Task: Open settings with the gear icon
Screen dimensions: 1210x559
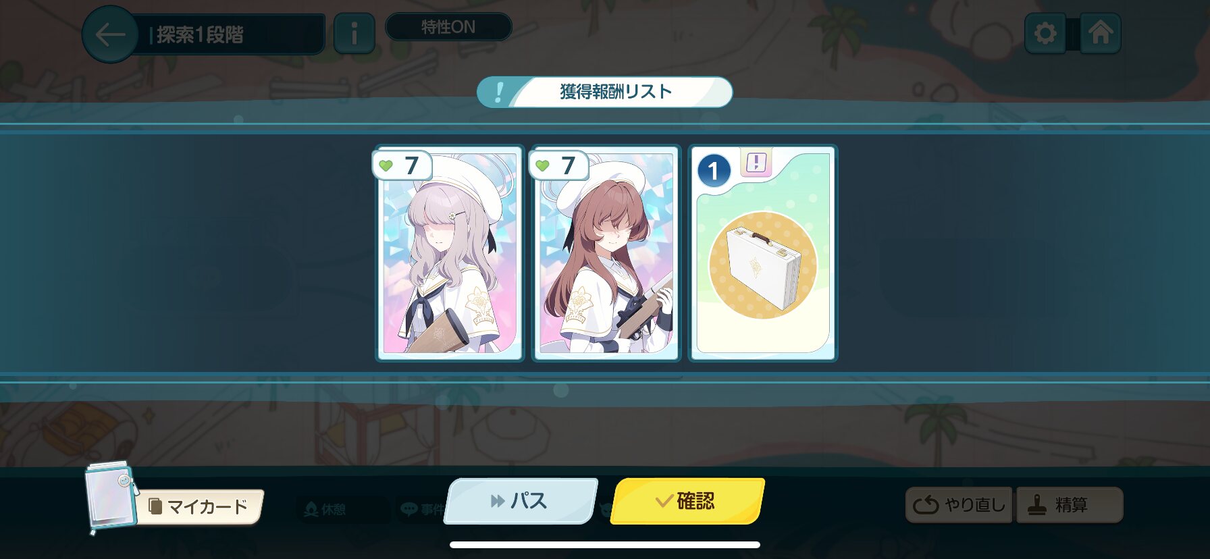Action: coord(1045,33)
